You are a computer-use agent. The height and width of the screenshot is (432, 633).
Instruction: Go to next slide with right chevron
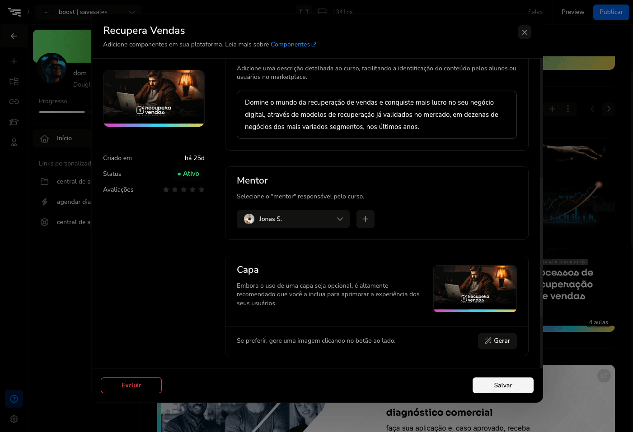point(609,109)
